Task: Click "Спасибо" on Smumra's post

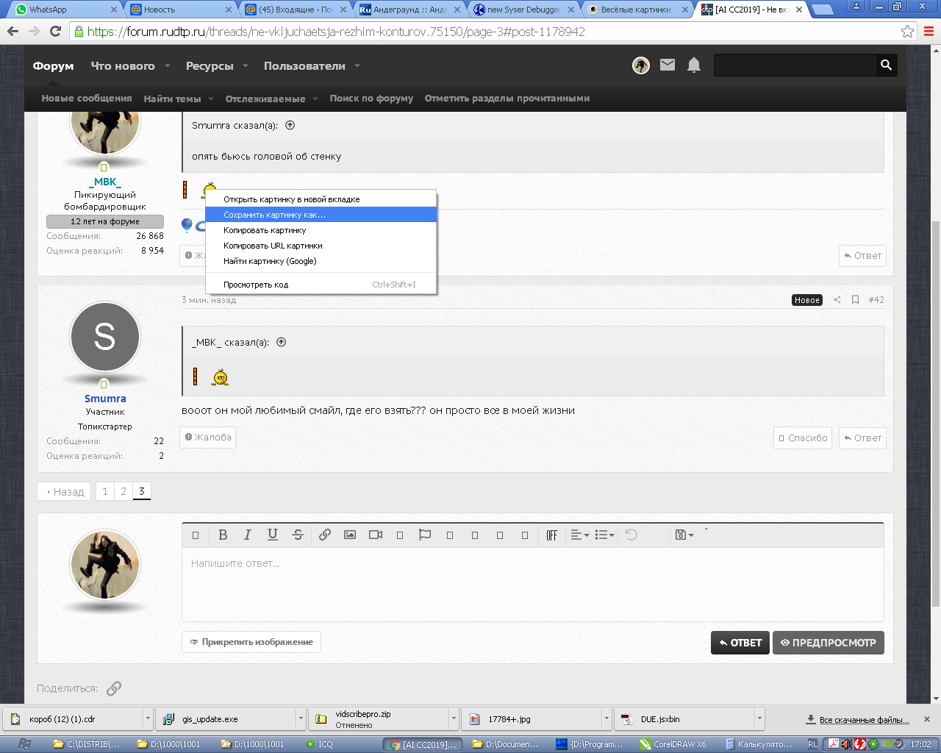Action: coord(803,438)
